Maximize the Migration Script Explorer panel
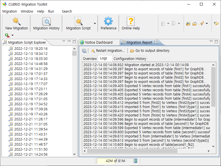The image size is (221, 166). tap(74, 42)
